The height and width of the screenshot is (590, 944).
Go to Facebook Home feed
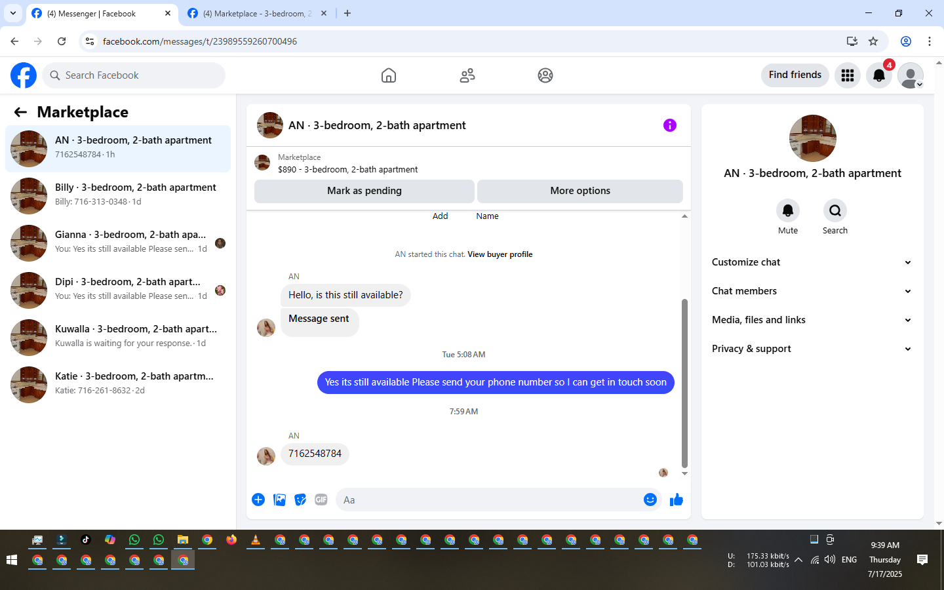[389, 75]
